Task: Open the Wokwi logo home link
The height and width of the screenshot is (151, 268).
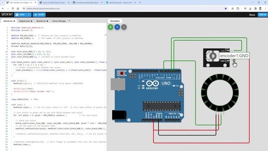Action: point(7,15)
